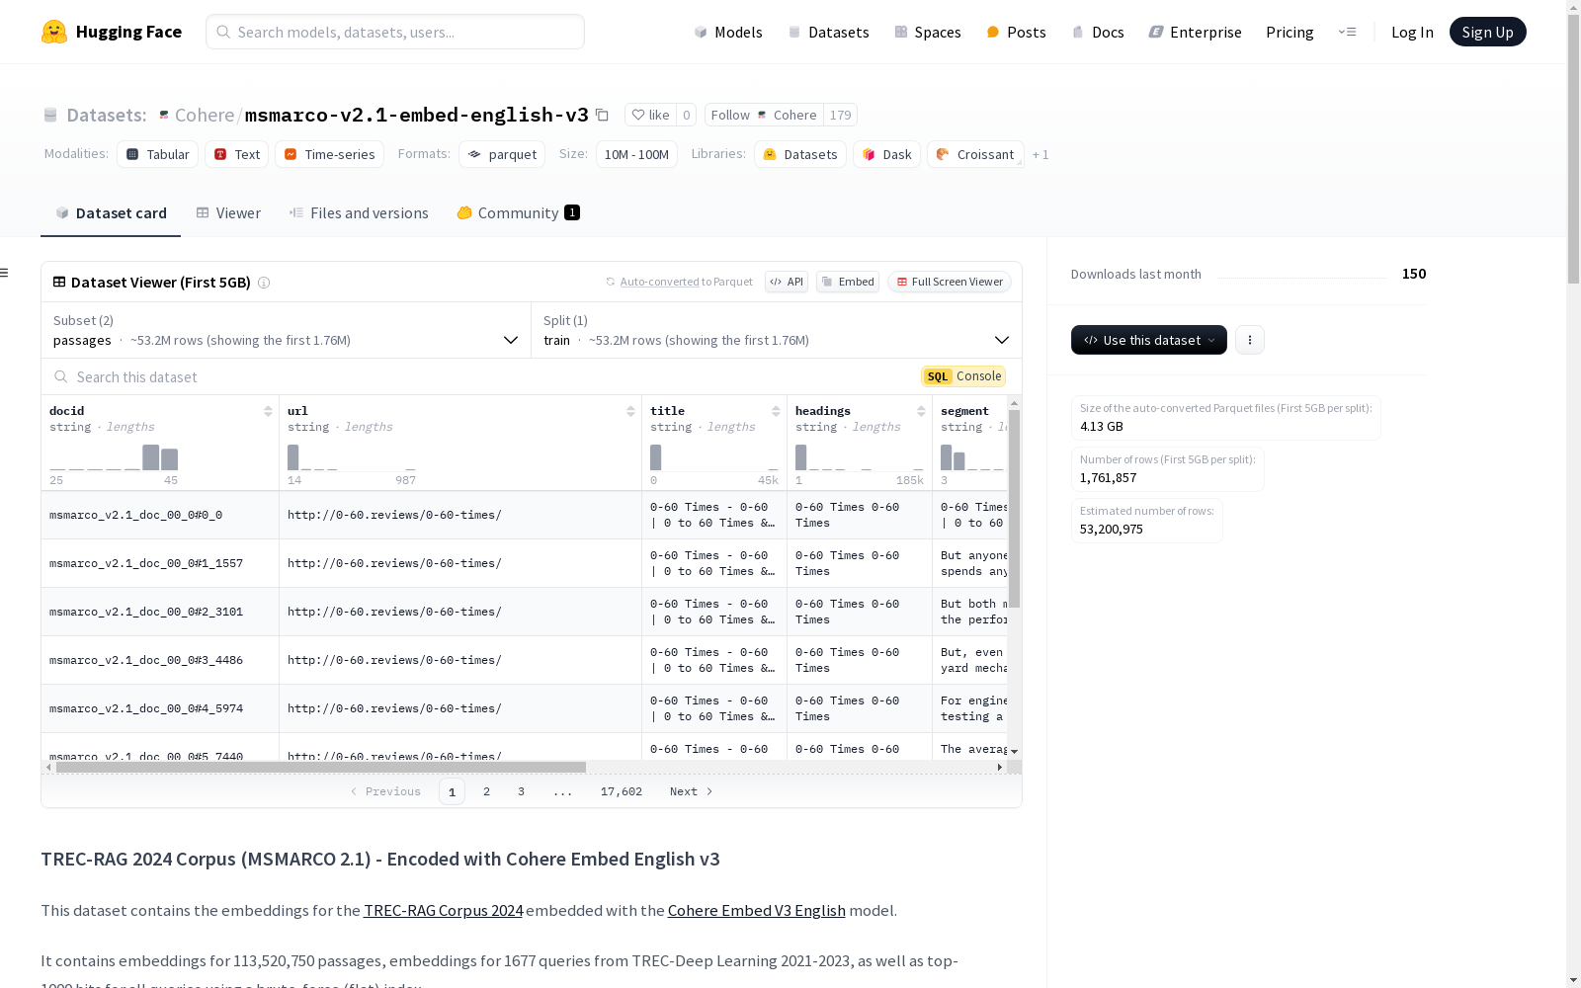Select the Croissant library tag

click(975, 154)
